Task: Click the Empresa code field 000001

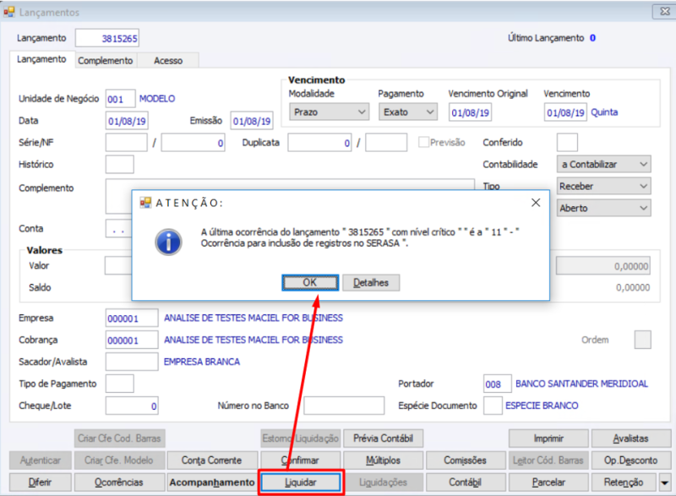Action: click(132, 319)
